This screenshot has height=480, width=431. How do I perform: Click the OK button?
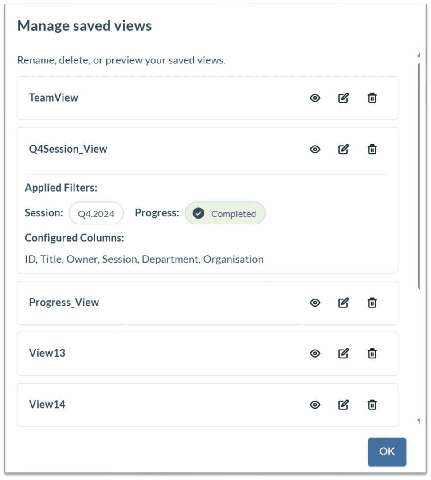[387, 452]
